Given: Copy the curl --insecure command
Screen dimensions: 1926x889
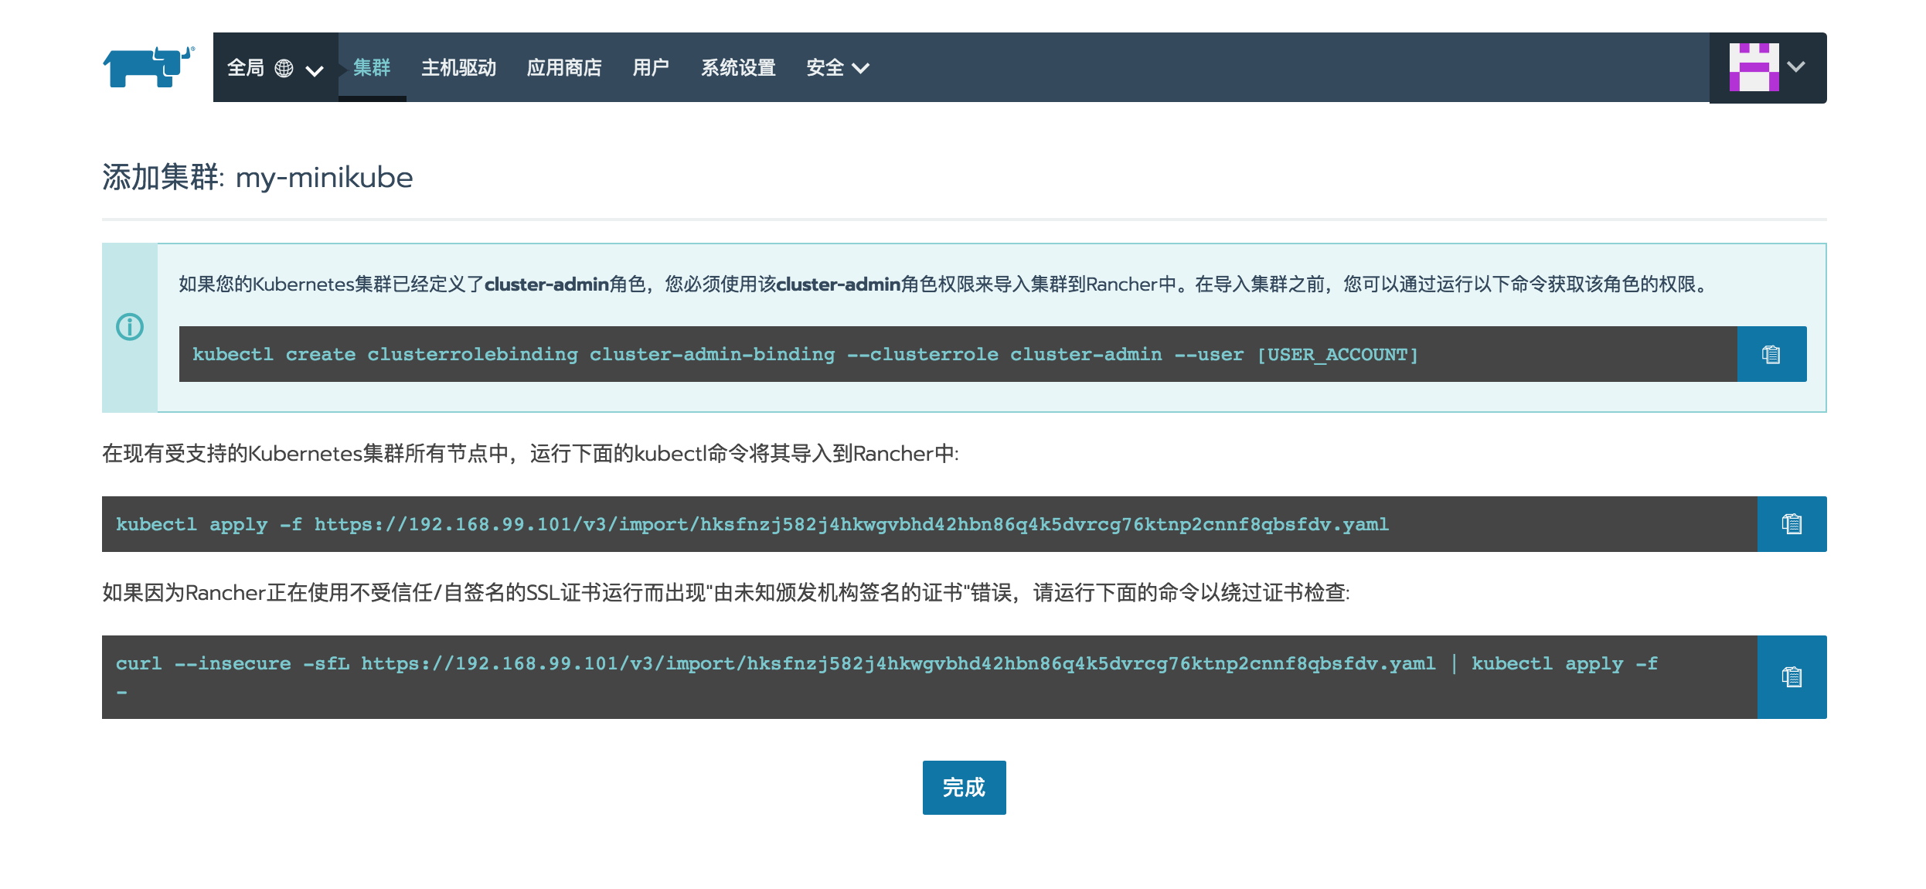Looking at the screenshot, I should point(1791,677).
